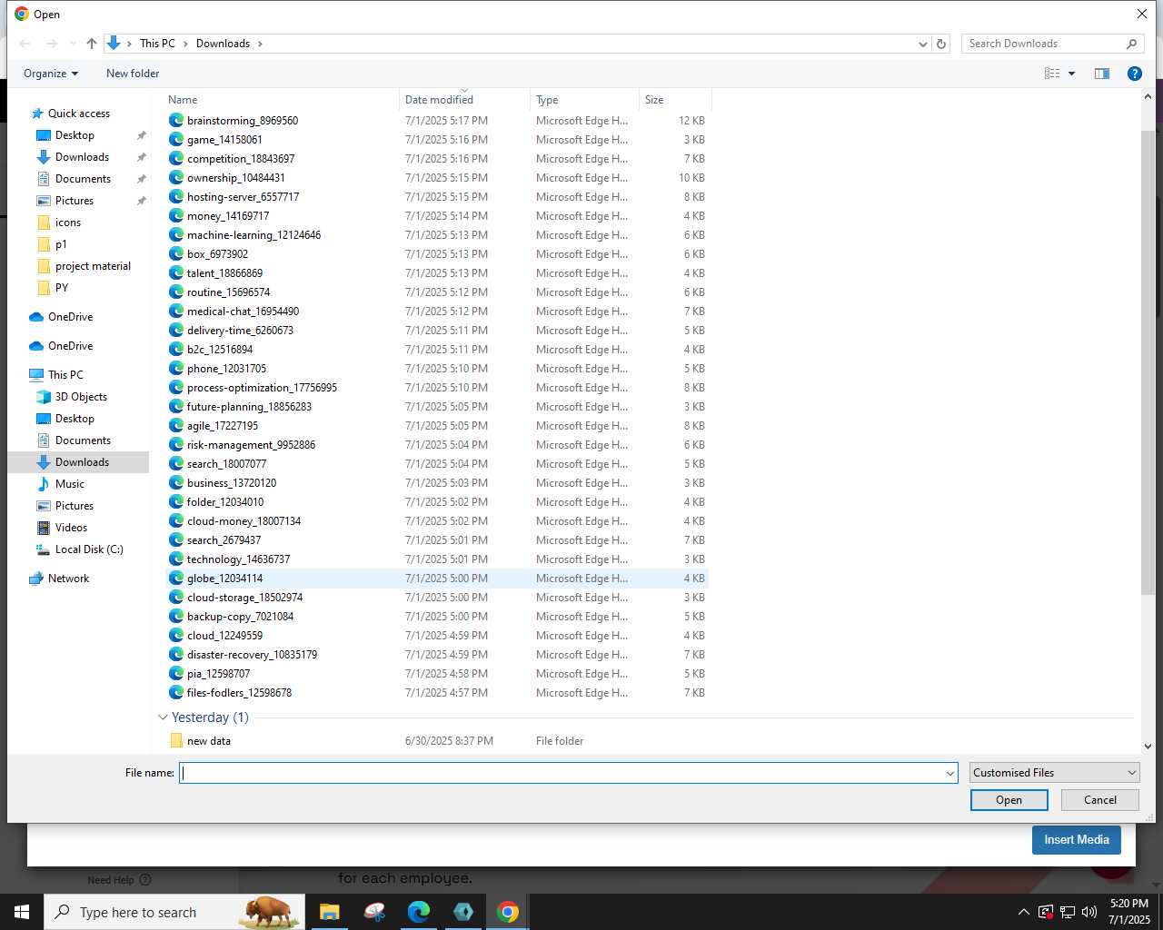Toggle the preview pane icon
Screen dimensions: 1163x930
click(1102, 74)
